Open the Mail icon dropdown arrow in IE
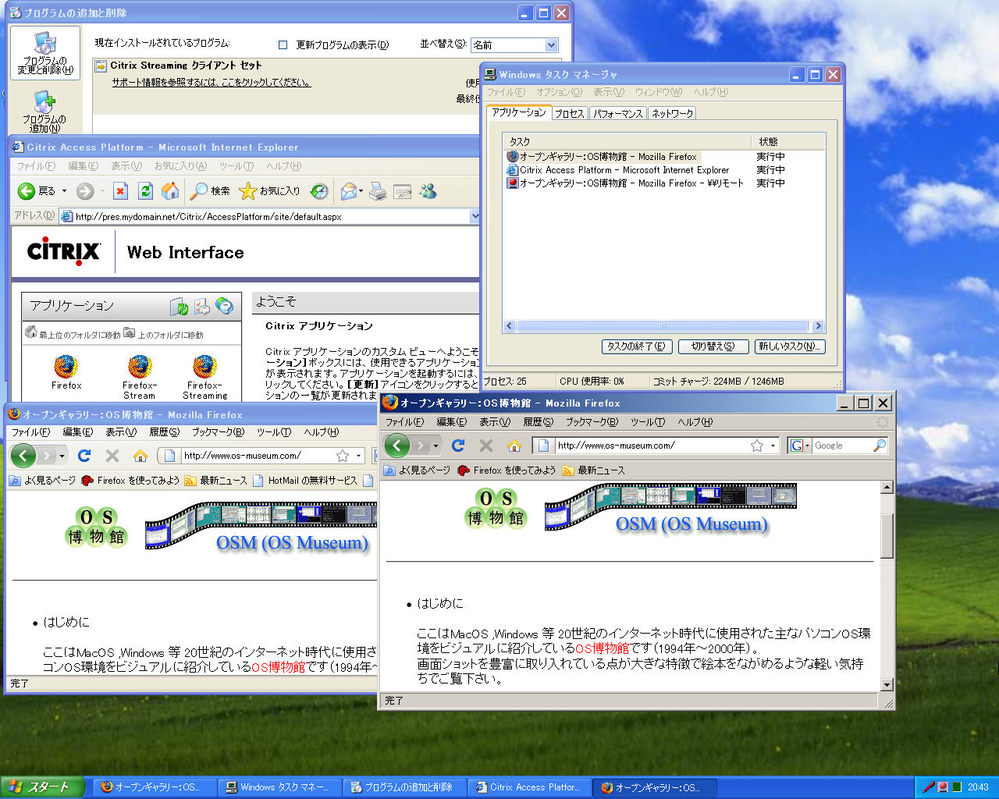Image resolution: width=999 pixels, height=799 pixels. (x=361, y=191)
